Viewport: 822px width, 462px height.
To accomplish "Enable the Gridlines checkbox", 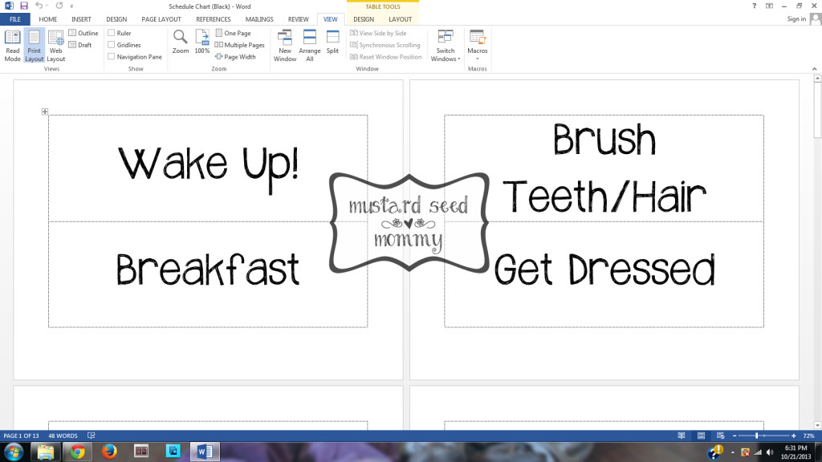I will pos(111,45).
